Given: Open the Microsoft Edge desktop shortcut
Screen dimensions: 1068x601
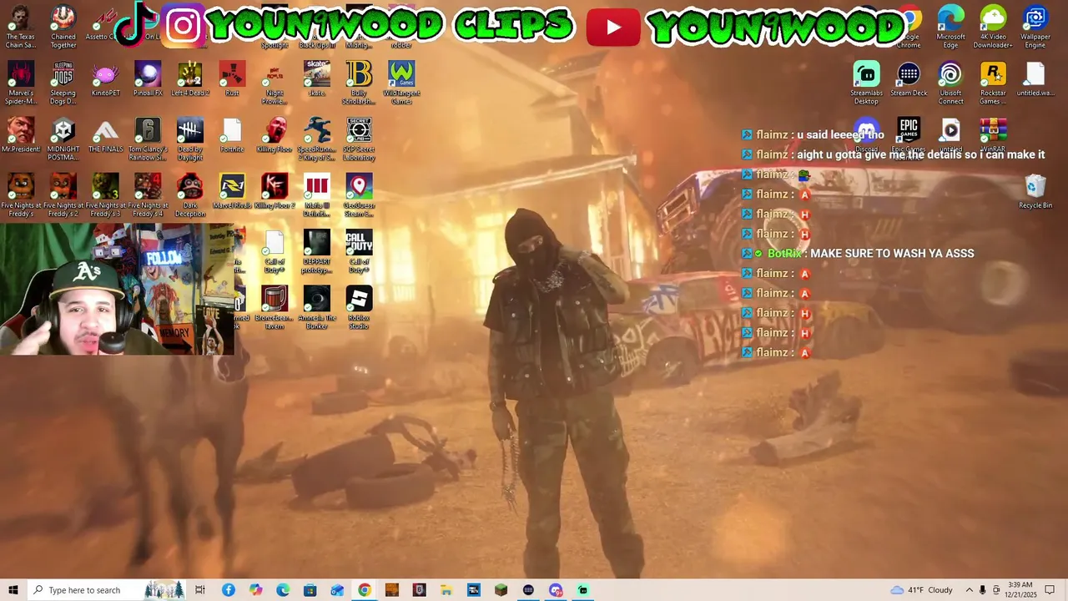Looking at the screenshot, I should (950, 27).
